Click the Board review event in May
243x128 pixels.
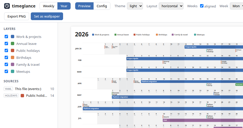(217, 94)
